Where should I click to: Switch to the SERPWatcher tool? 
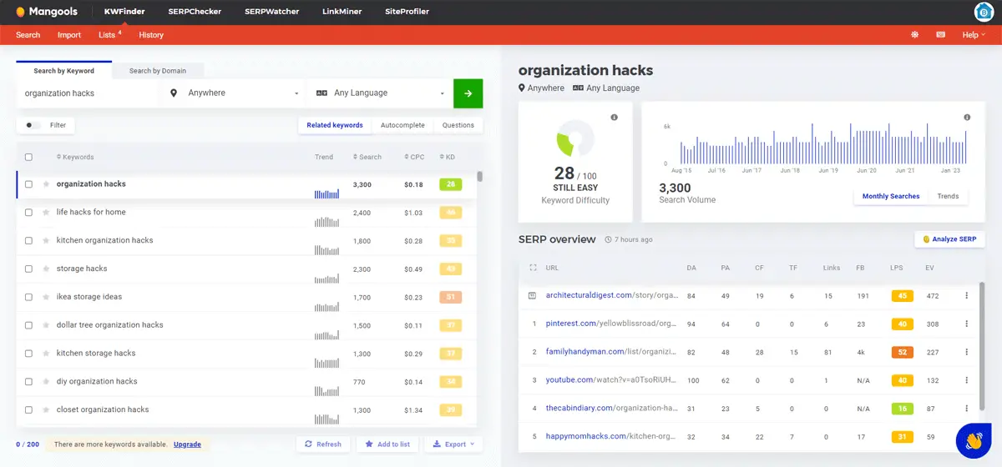[271, 12]
